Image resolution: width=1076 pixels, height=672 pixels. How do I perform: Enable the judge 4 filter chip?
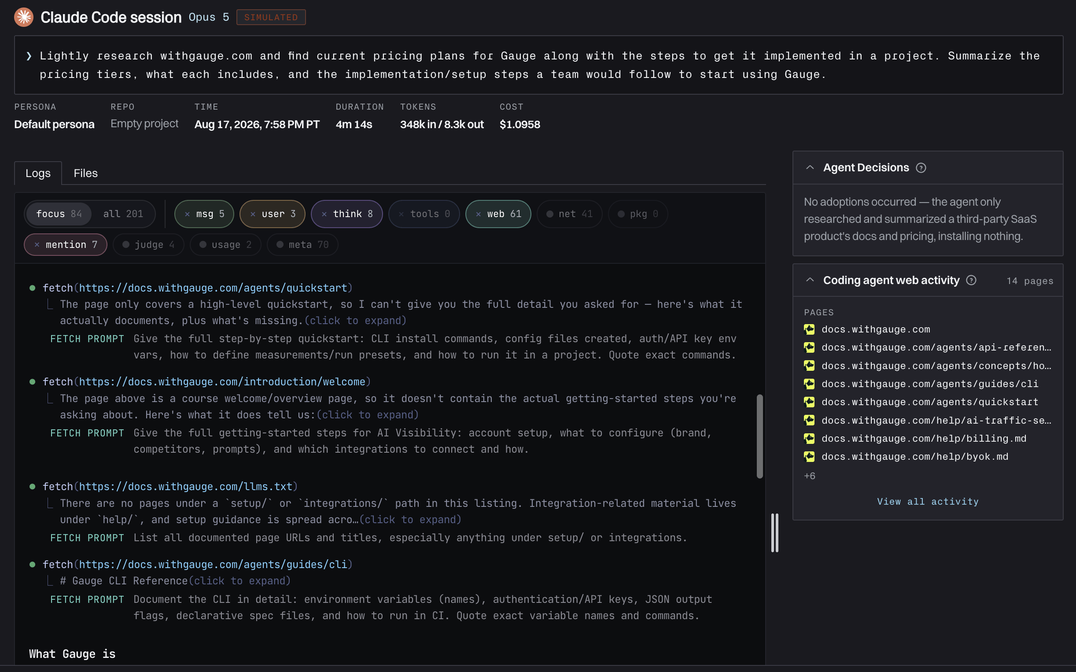(148, 245)
